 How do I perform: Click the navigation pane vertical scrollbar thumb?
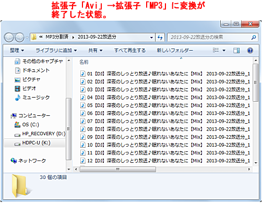(69, 129)
